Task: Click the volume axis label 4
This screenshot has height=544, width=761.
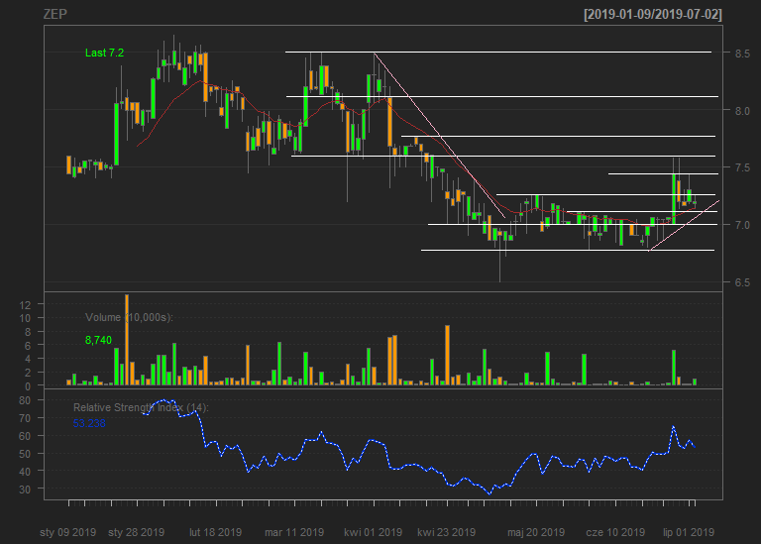Action: (x=27, y=360)
